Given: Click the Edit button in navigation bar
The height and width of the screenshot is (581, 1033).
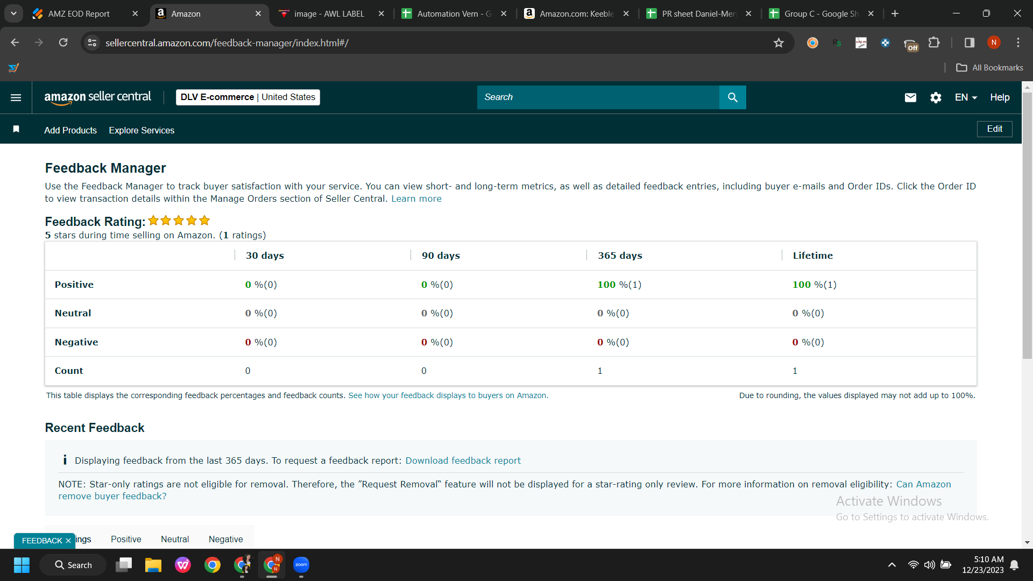Looking at the screenshot, I should coord(994,129).
